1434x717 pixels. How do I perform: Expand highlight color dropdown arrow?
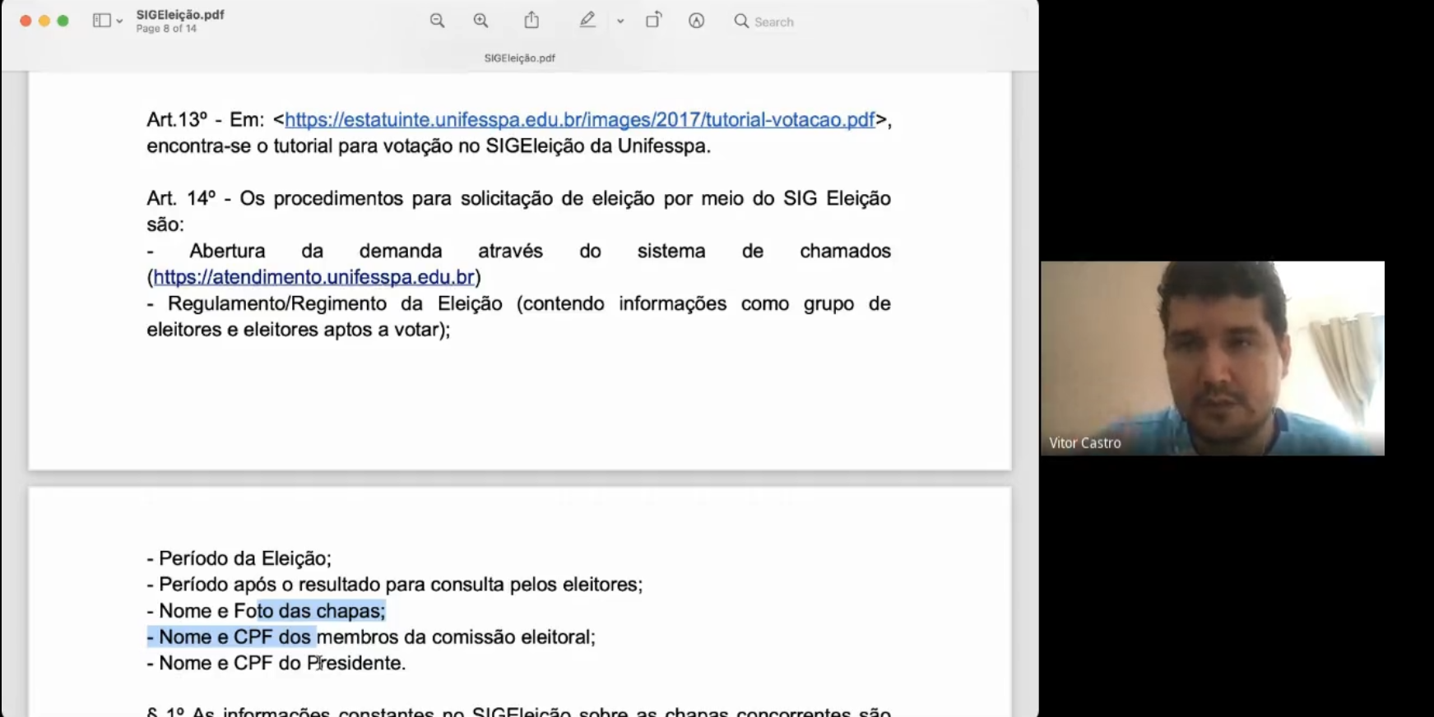click(x=620, y=21)
